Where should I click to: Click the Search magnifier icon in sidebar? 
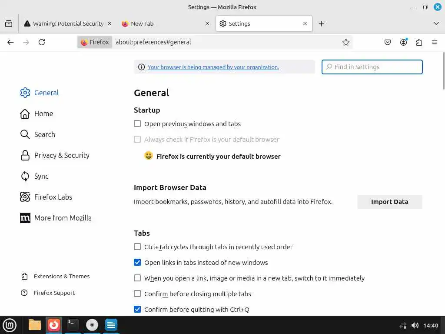25,134
